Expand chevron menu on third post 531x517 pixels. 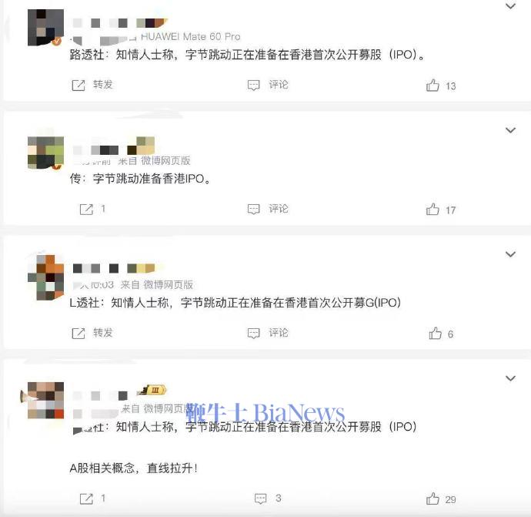(x=510, y=254)
